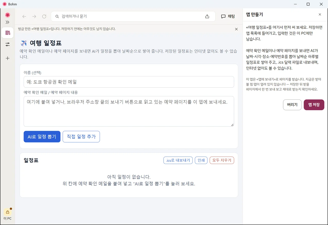
Task: Click the AI로 일정 뽑기 button
Action: tap(42, 137)
